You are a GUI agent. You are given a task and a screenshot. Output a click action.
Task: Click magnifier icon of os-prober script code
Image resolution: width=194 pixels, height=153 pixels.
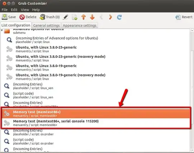tap(7, 142)
